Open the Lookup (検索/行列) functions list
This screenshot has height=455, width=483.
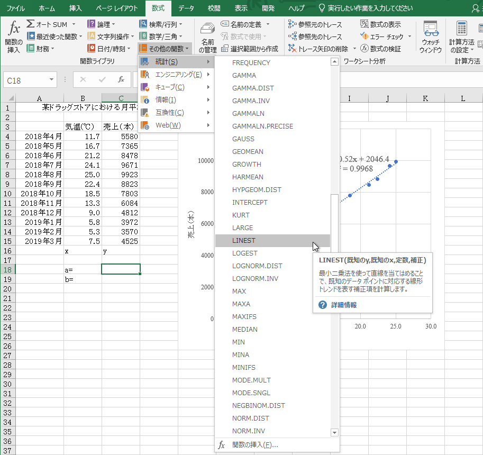(x=160, y=24)
